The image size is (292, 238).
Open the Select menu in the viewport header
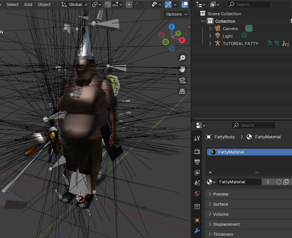(13, 4)
